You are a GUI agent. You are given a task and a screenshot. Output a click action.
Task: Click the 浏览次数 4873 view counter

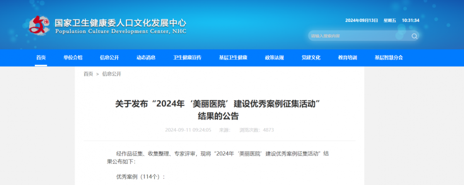point(256,130)
